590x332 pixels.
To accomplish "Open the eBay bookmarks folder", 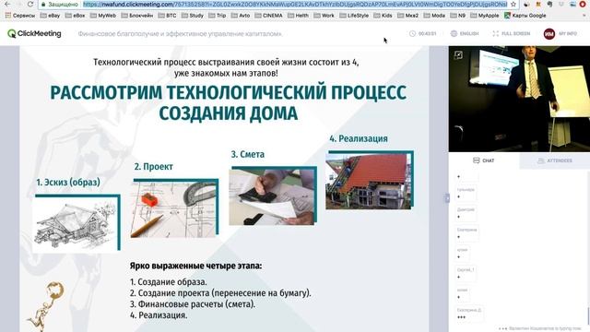I will (x=50, y=16).
